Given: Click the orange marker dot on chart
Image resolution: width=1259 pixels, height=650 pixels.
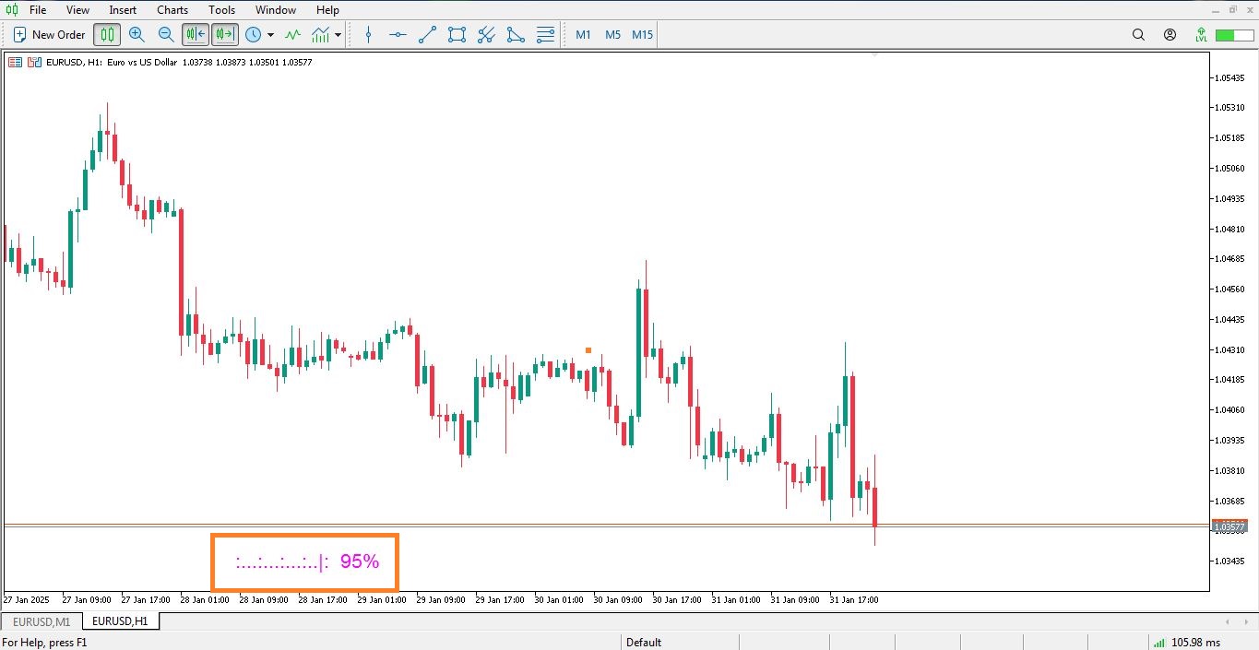Looking at the screenshot, I should (588, 350).
